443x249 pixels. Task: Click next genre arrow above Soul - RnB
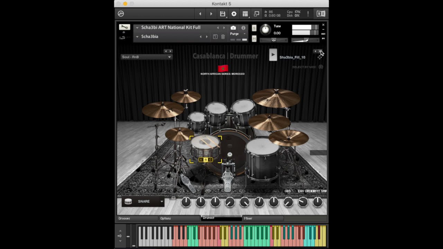(170, 51)
